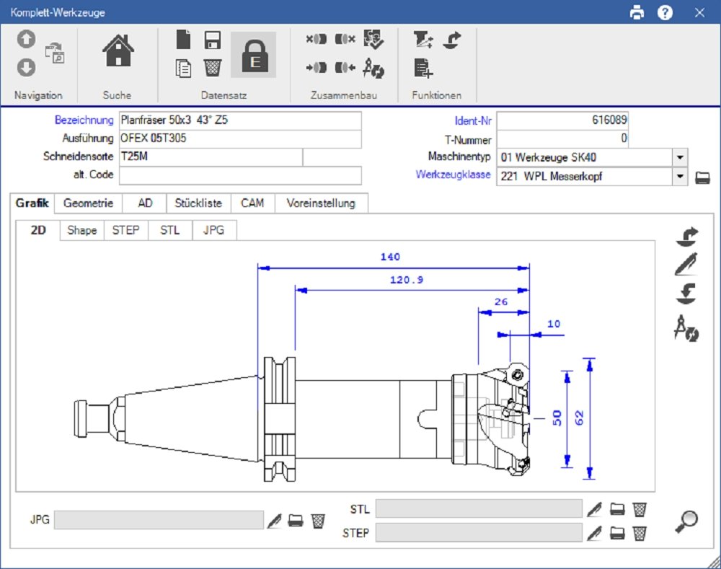721x569 pixels.
Task: Click the copy record icon
Action: (x=184, y=68)
